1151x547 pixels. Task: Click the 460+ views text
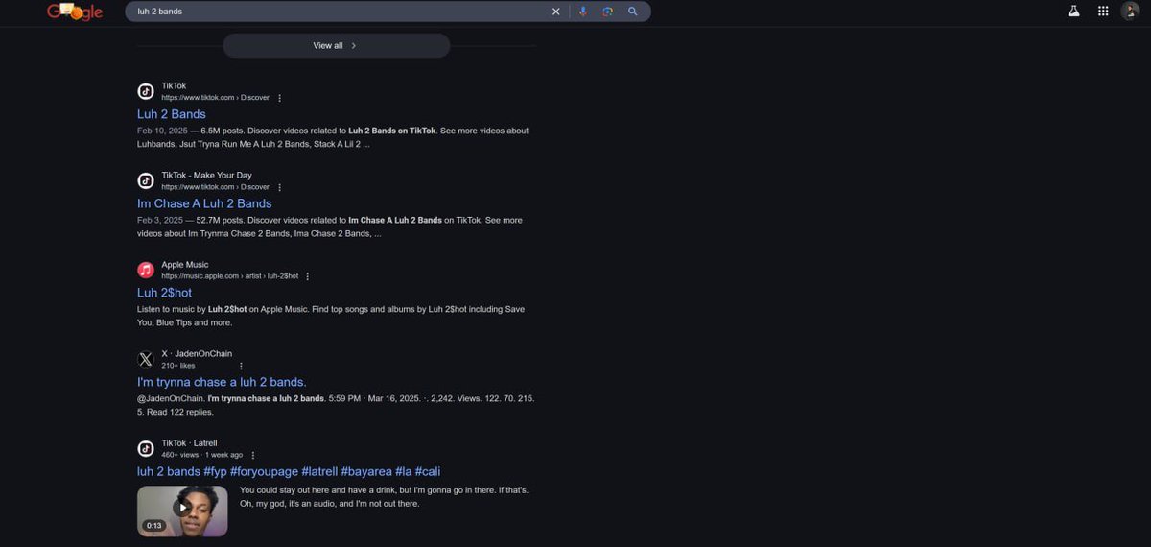[180, 455]
